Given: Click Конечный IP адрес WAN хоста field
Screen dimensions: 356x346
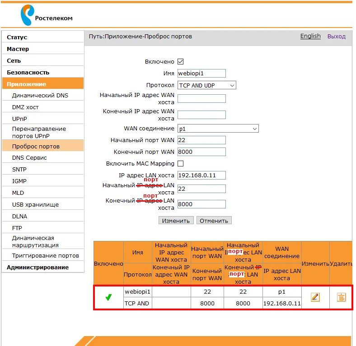Looking at the screenshot, I should point(201,115).
